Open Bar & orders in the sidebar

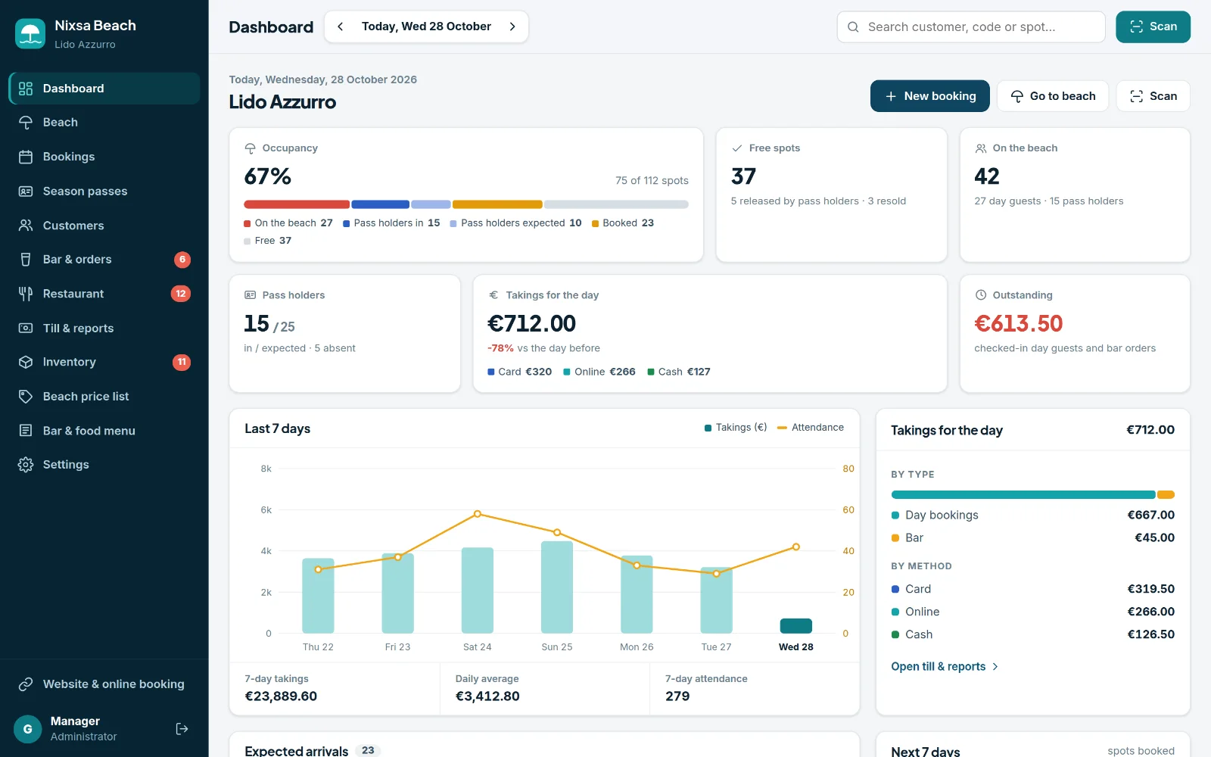click(x=104, y=260)
